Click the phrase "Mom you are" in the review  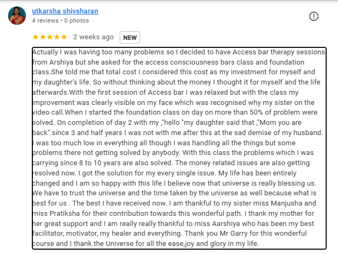[280, 123]
